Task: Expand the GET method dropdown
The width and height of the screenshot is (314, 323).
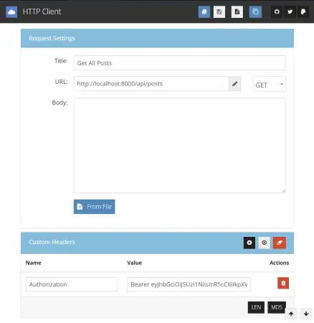Action: 270,84
